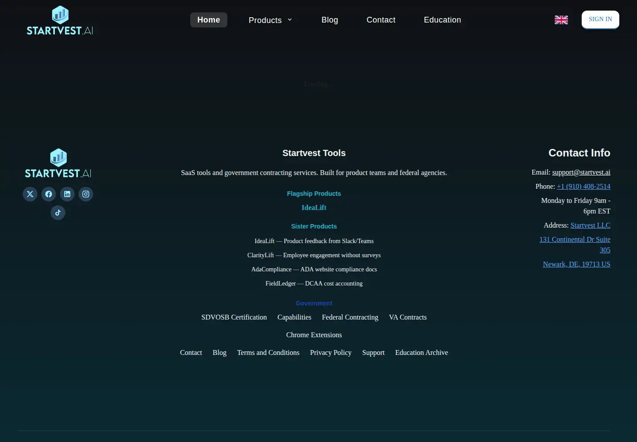Open the LinkedIn social link
637x442 pixels.
point(67,194)
